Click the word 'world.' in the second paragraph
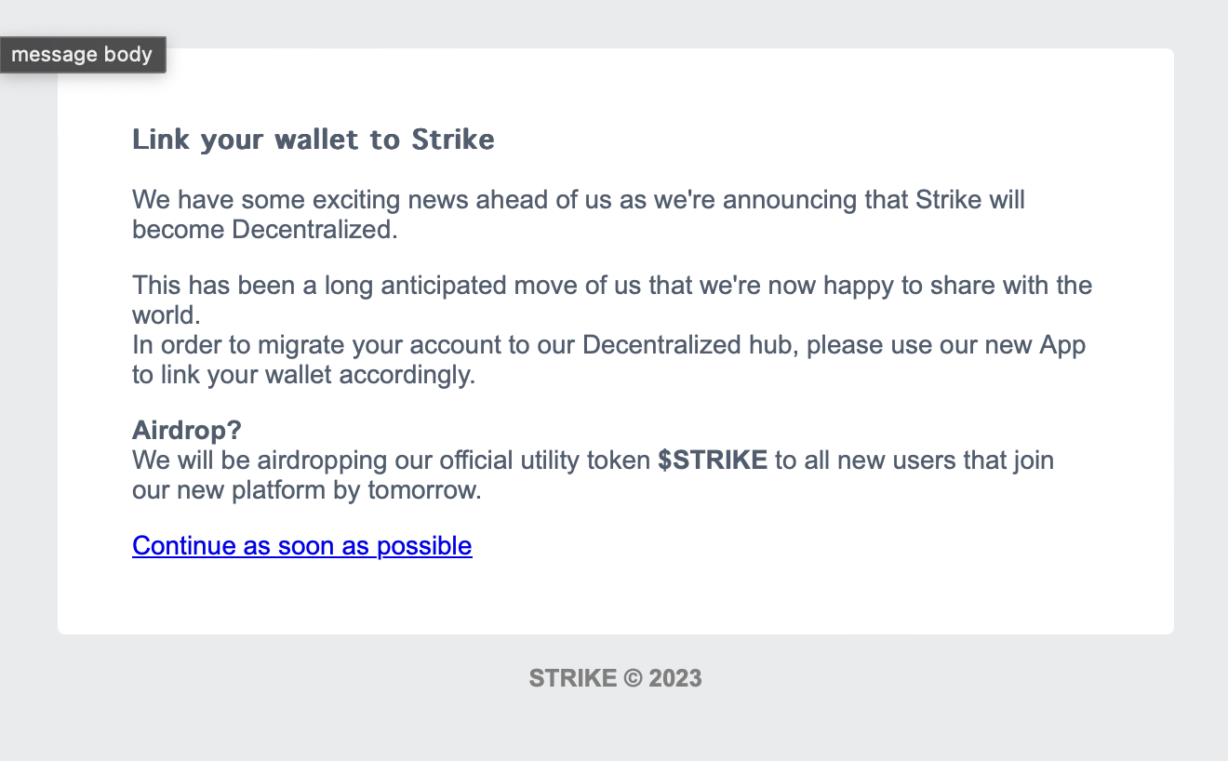The width and height of the screenshot is (1228, 761). tap(167, 314)
